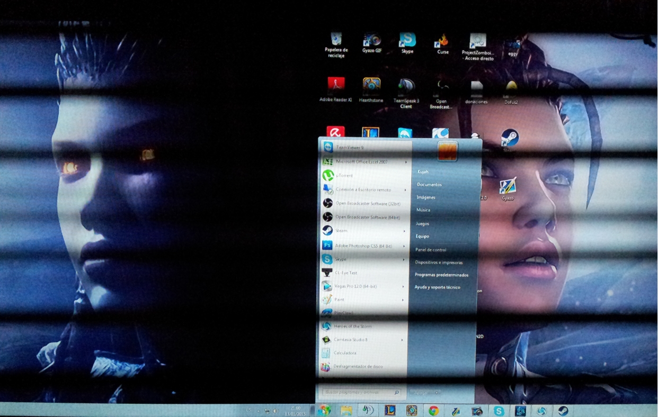Open League of Legends taskbar icon
The width and height of the screenshot is (658, 417).
click(389, 411)
